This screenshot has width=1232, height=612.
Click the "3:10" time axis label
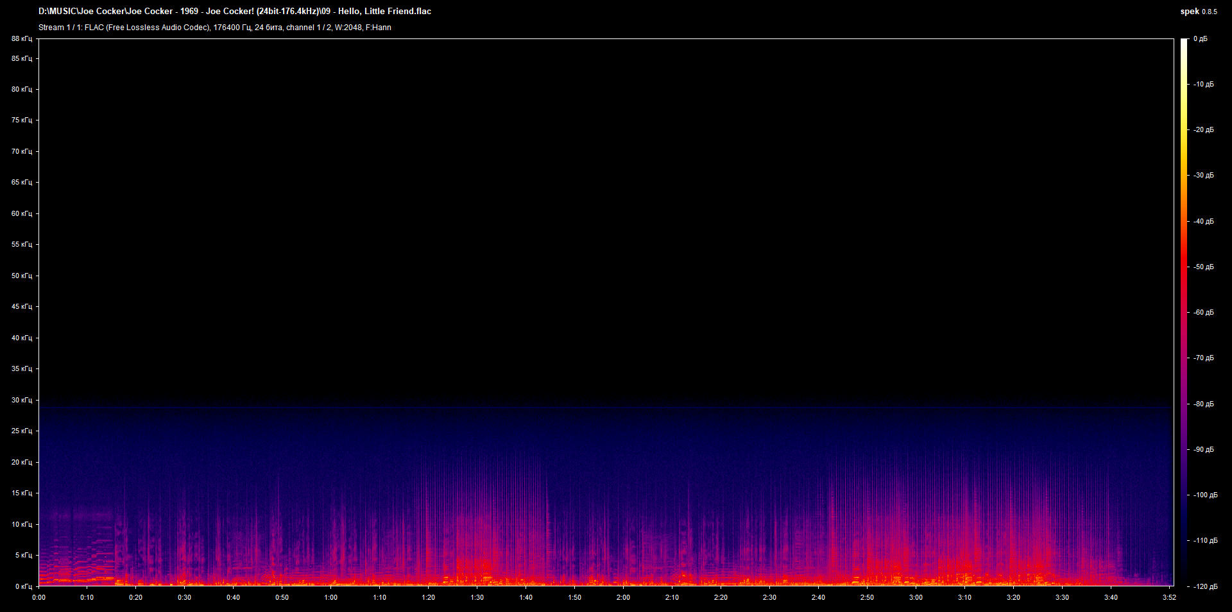pyautogui.click(x=965, y=597)
